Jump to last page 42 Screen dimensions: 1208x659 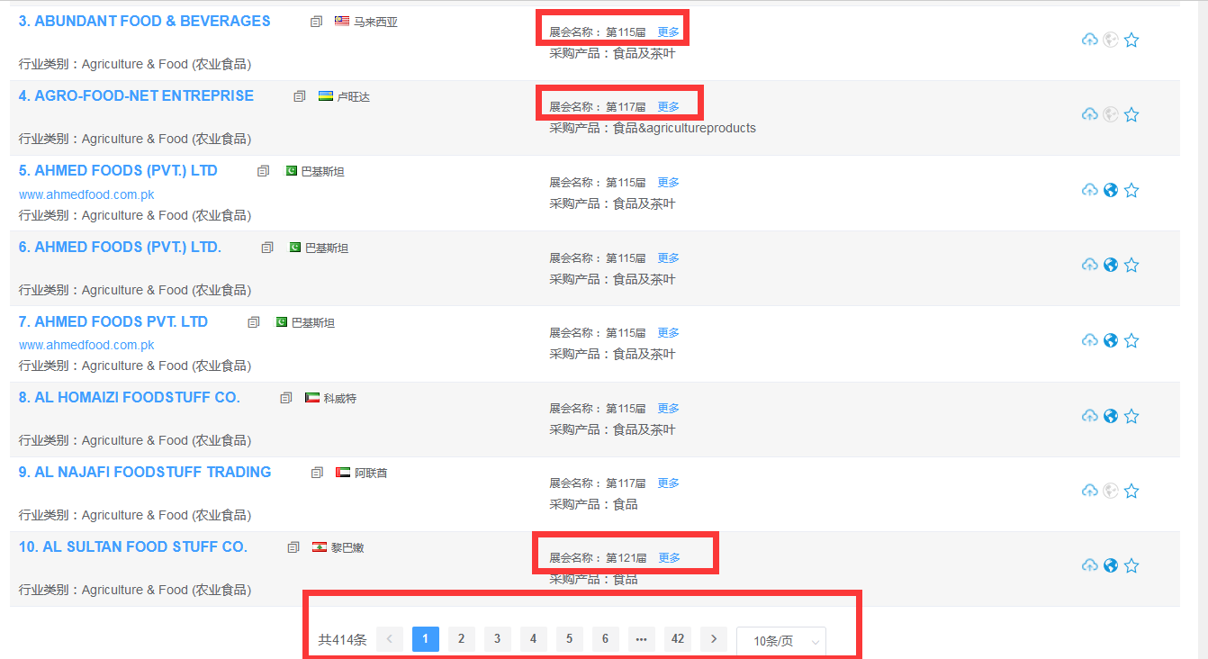pyautogui.click(x=678, y=639)
